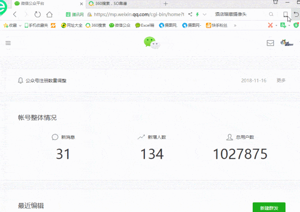Click the account avatar thumbnail
The width and height of the screenshot is (300, 212).
click(286, 43)
